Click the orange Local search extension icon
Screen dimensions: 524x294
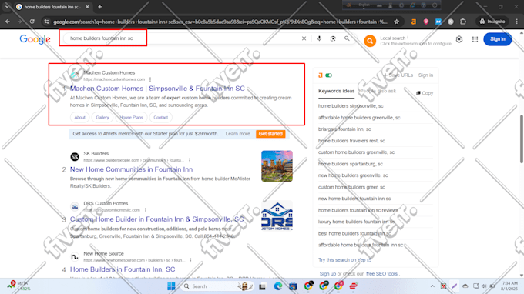pos(370,41)
